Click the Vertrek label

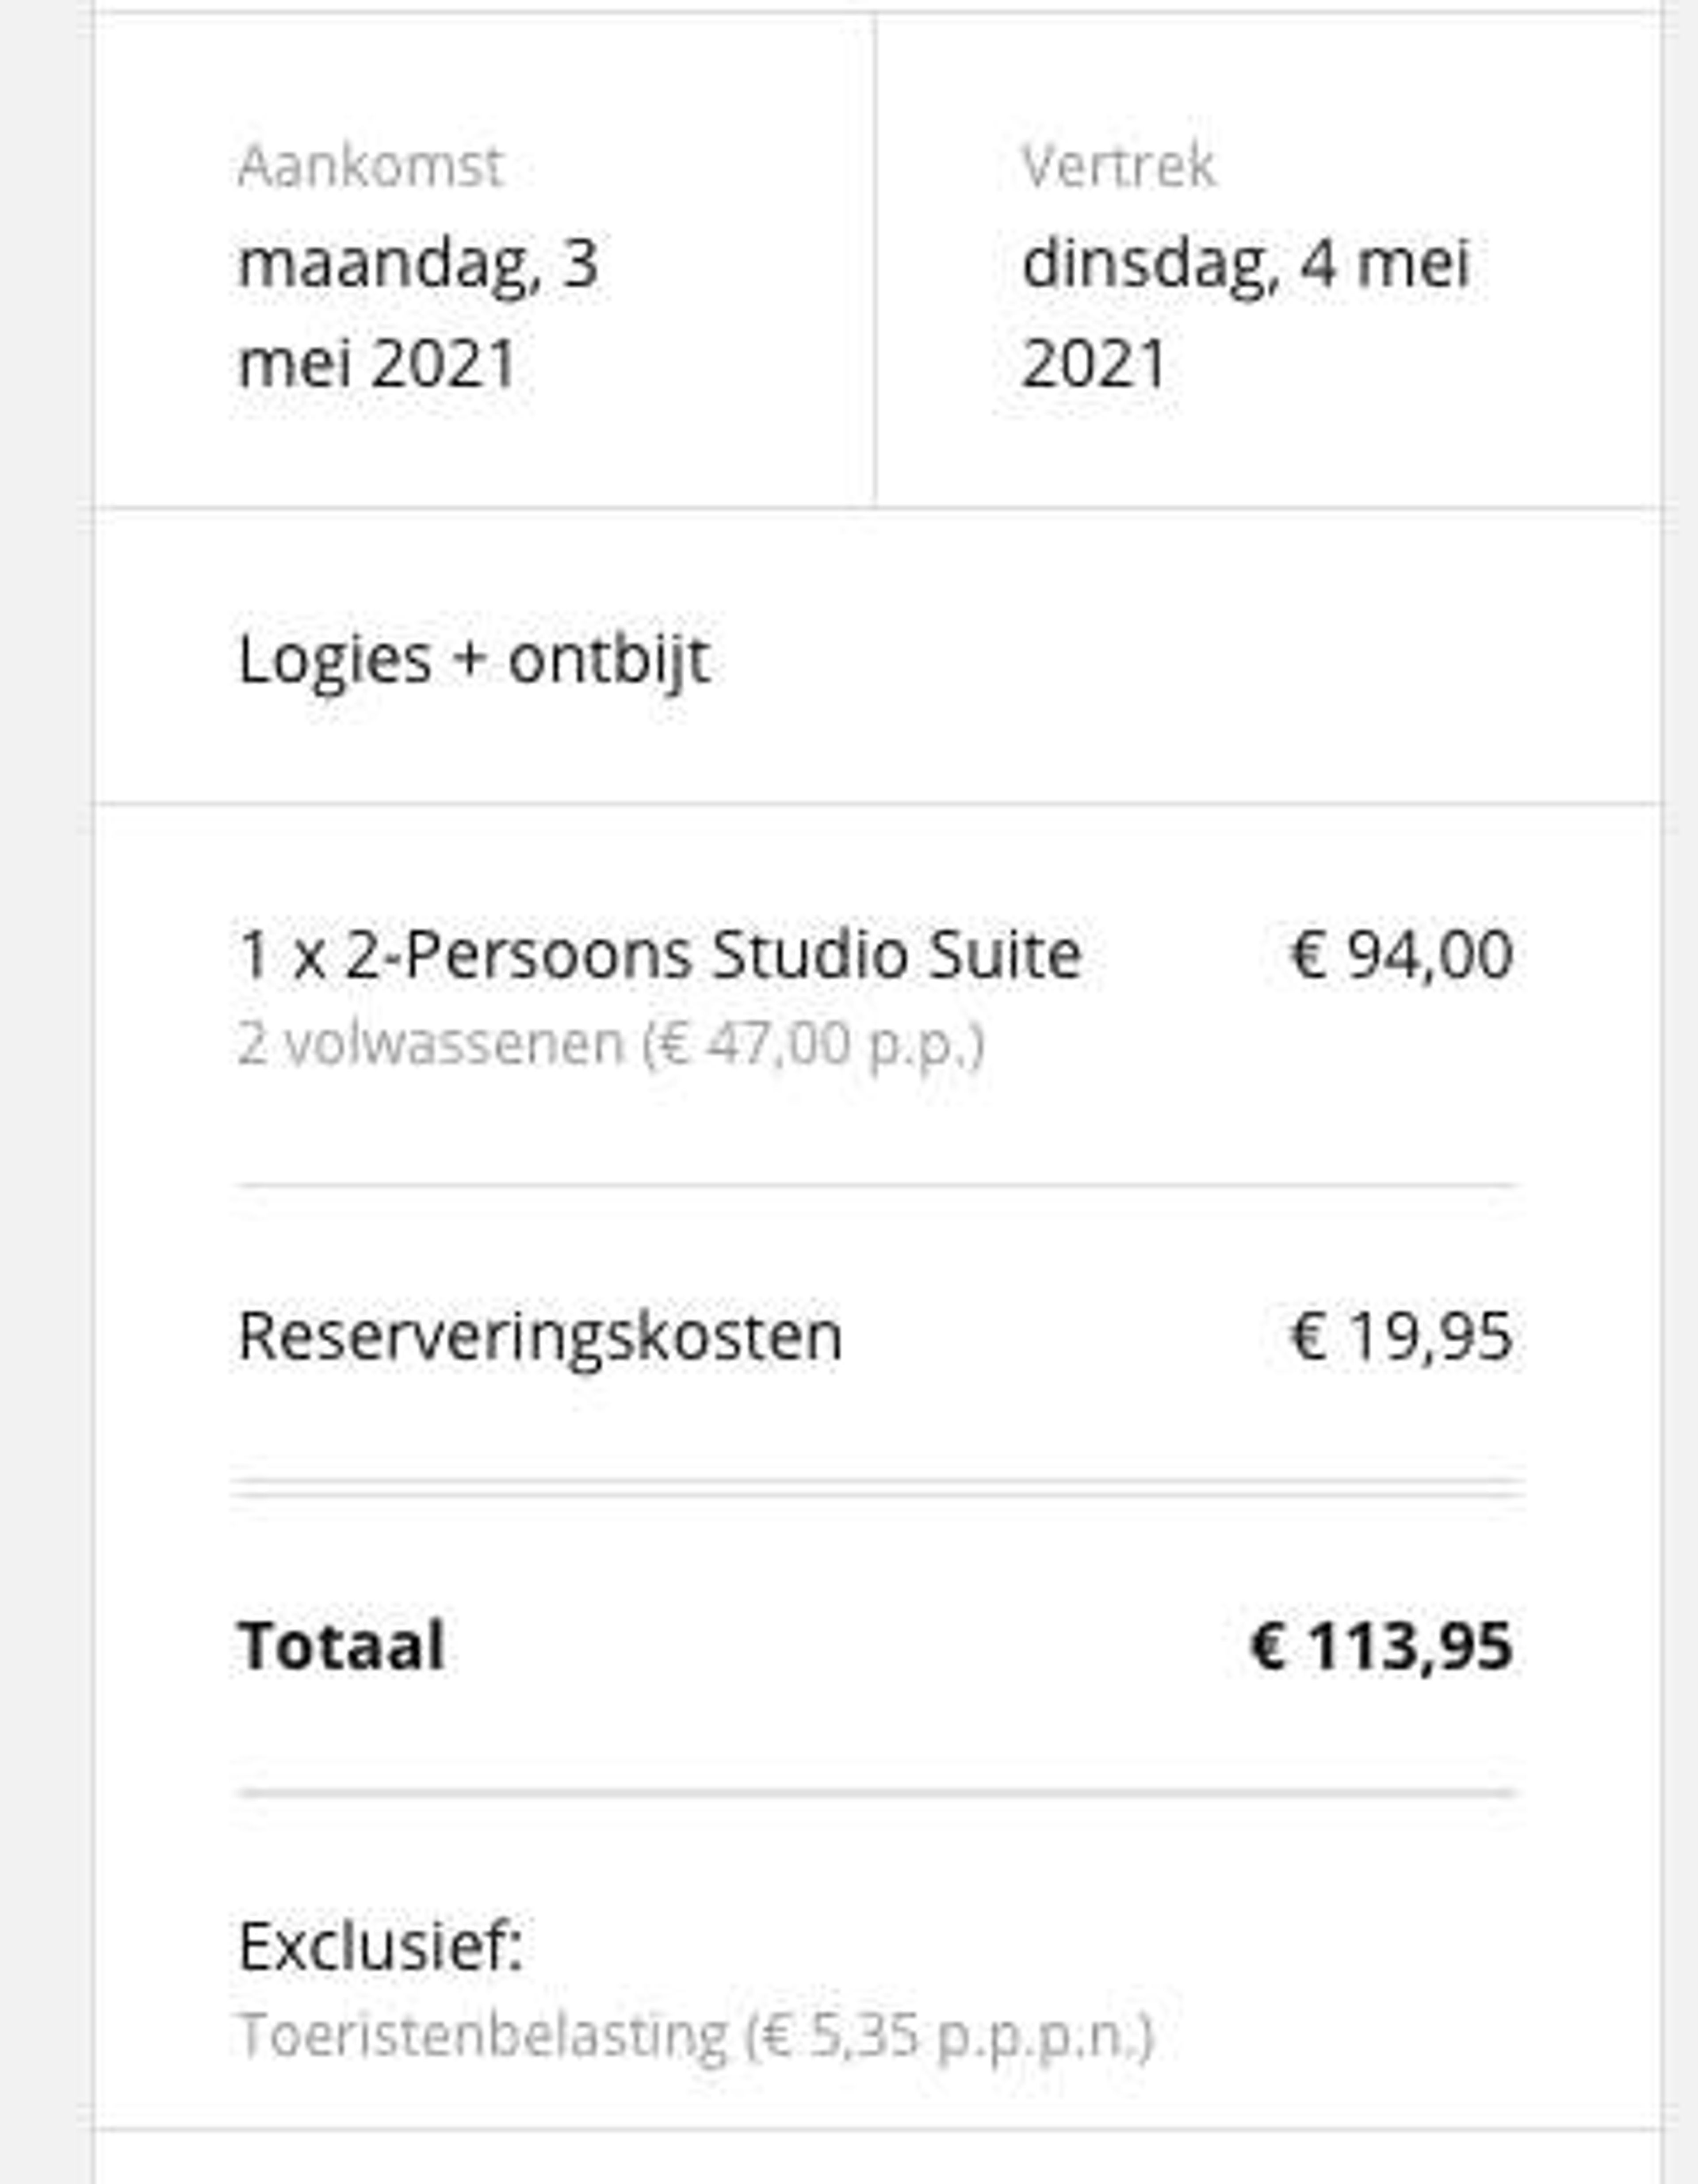tap(1118, 165)
